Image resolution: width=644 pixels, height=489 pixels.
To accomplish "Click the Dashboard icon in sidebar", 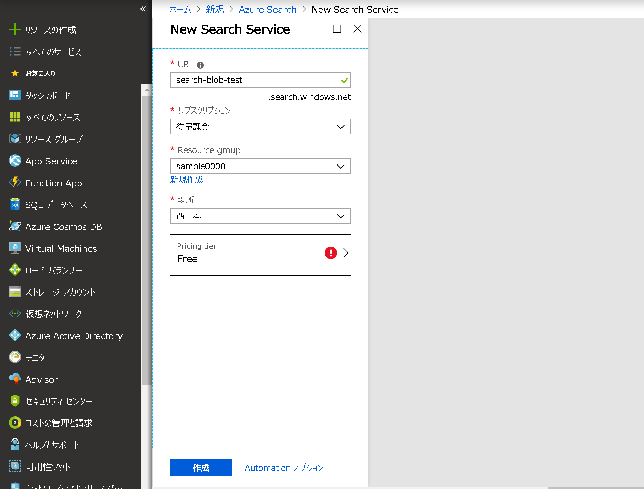I will click(15, 95).
